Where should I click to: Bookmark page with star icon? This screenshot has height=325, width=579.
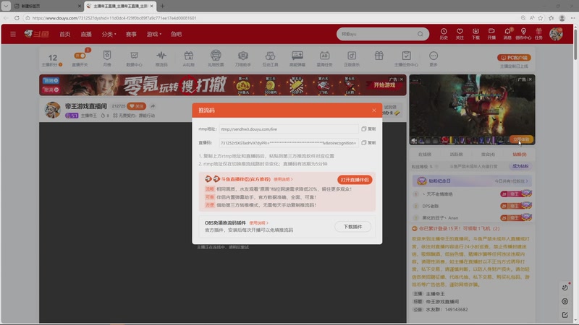pyautogui.click(x=541, y=17)
